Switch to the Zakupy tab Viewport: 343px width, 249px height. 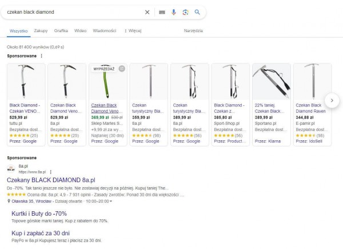click(x=41, y=30)
